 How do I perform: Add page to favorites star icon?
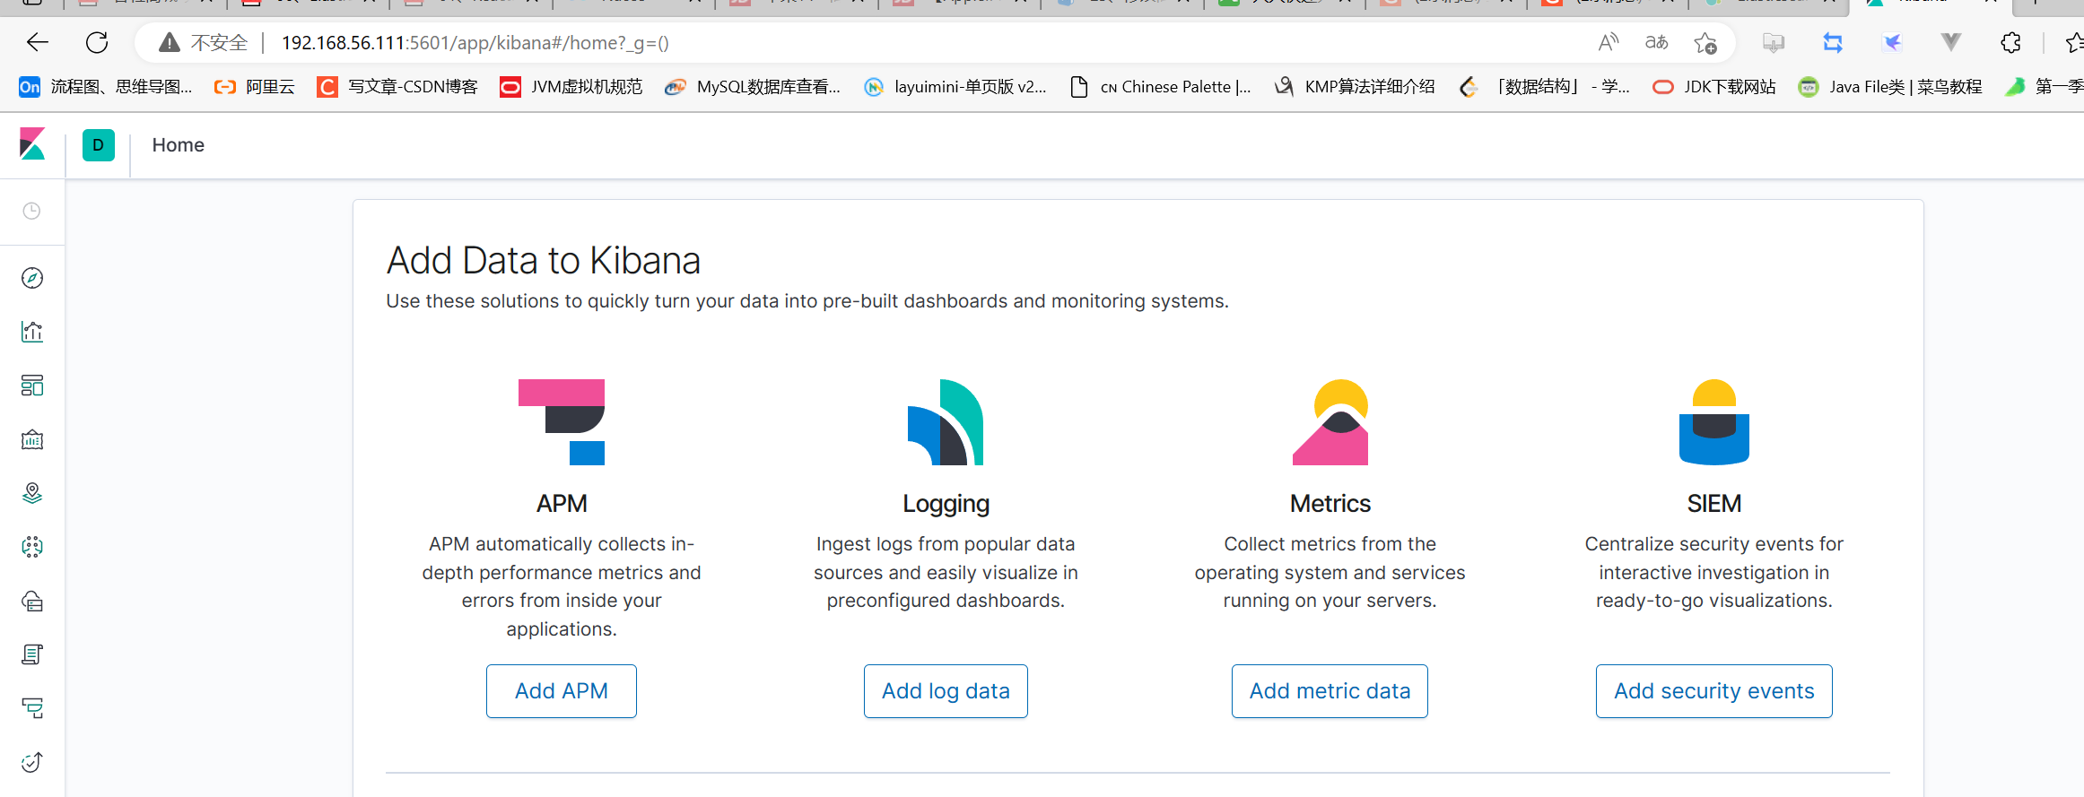point(1705,42)
